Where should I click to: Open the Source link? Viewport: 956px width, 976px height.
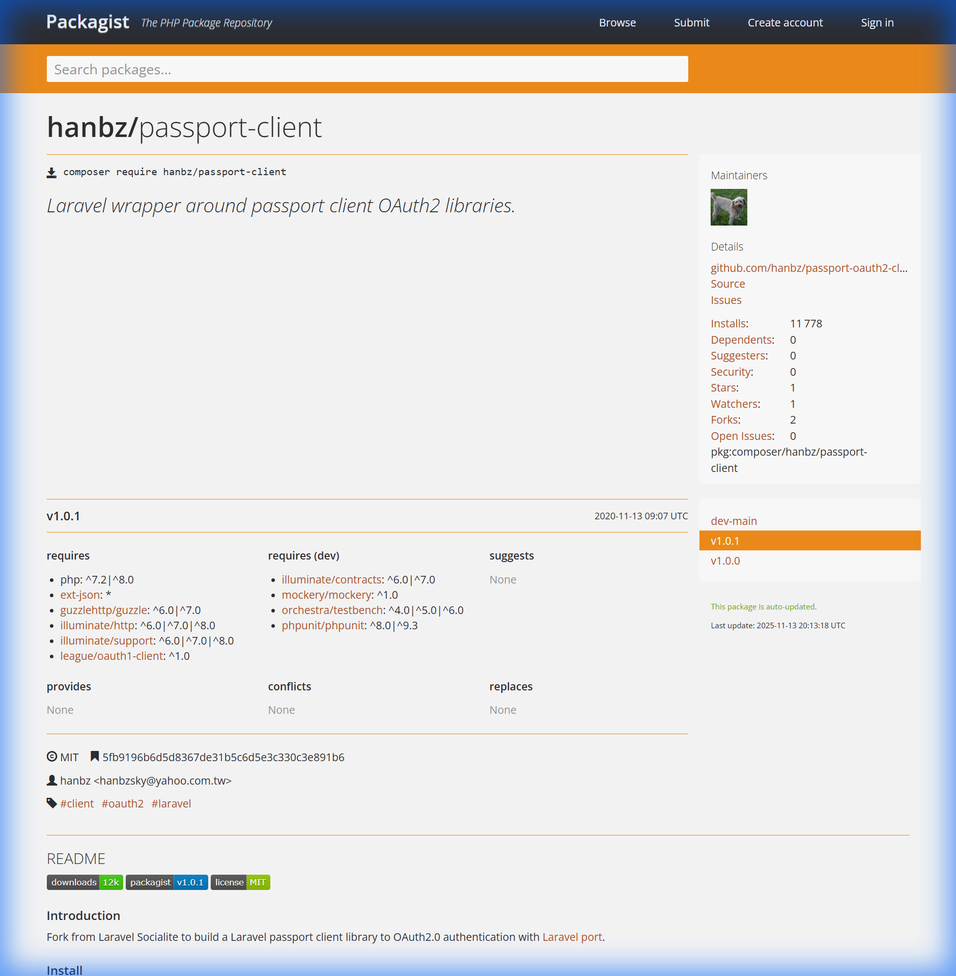[727, 284]
